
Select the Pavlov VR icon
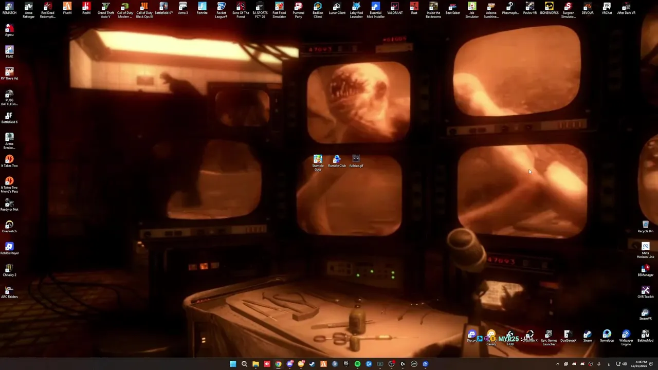(x=529, y=8)
